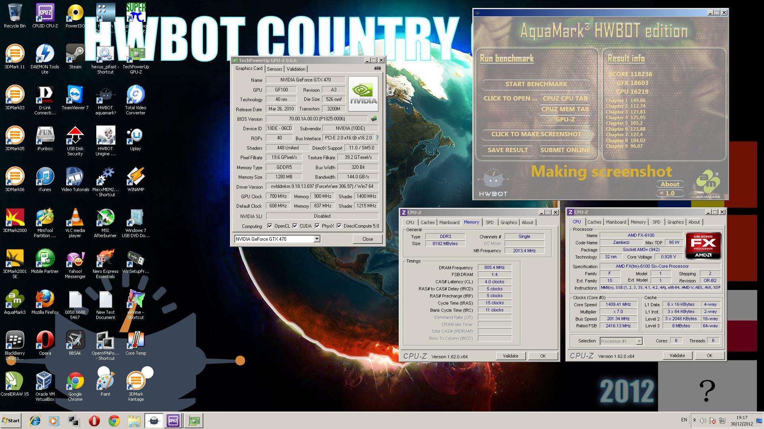Click Close button in GPU-Z

(368, 239)
